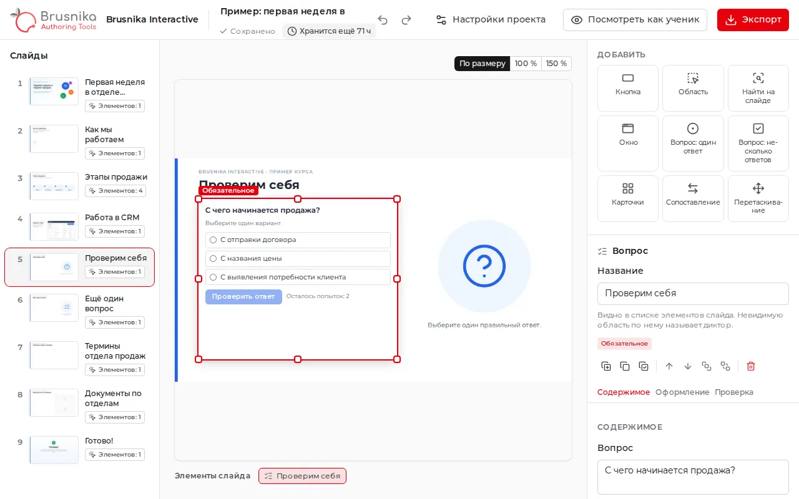Viewport: 799px width, 499px height.
Task: Click the copy icon with a checkmark
Action: click(x=644, y=366)
